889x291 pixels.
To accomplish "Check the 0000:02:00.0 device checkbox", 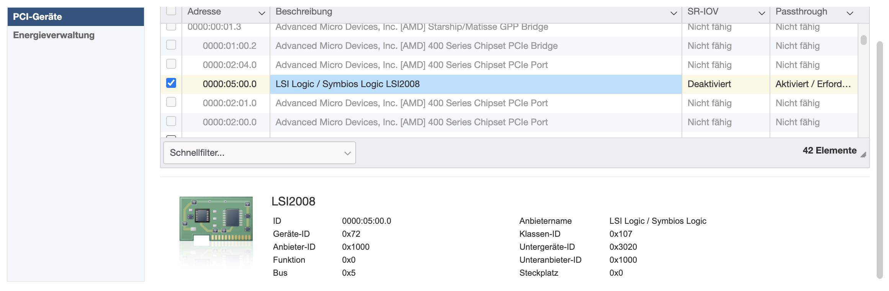I will (x=171, y=121).
